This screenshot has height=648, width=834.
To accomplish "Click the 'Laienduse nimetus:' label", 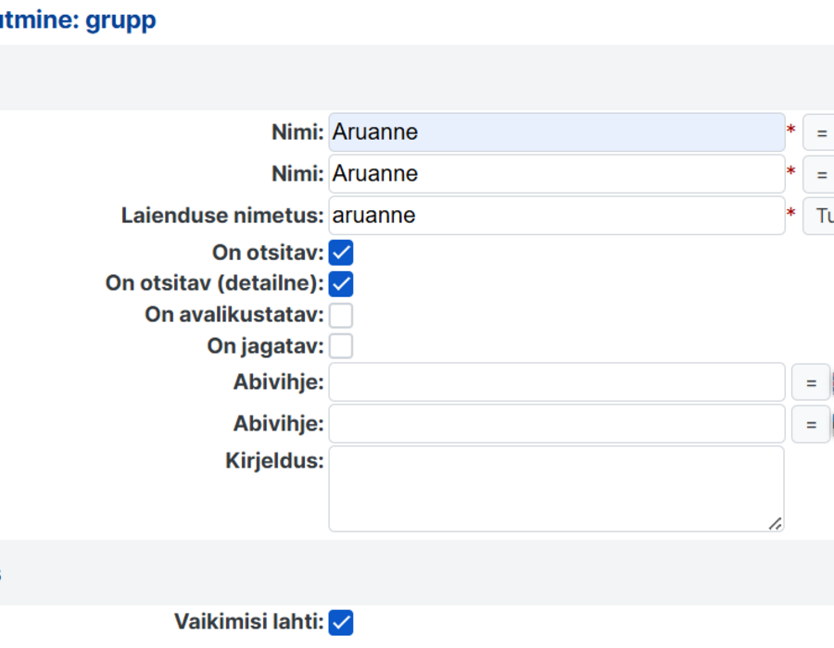I will pyautogui.click(x=222, y=216).
